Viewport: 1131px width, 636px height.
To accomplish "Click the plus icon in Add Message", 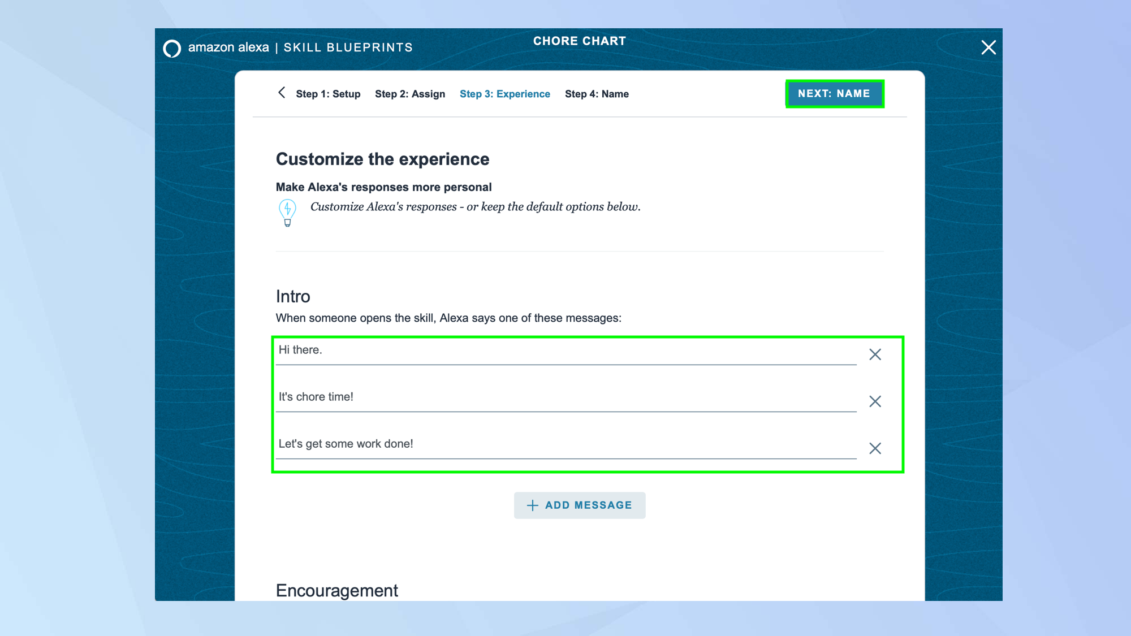I will pos(532,505).
